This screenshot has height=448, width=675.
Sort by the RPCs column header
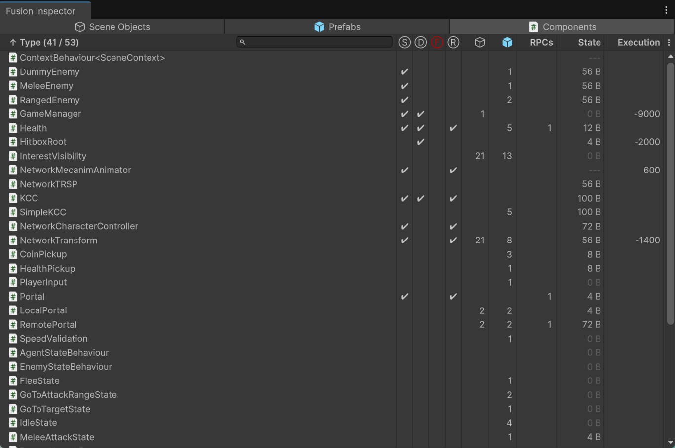click(x=541, y=42)
